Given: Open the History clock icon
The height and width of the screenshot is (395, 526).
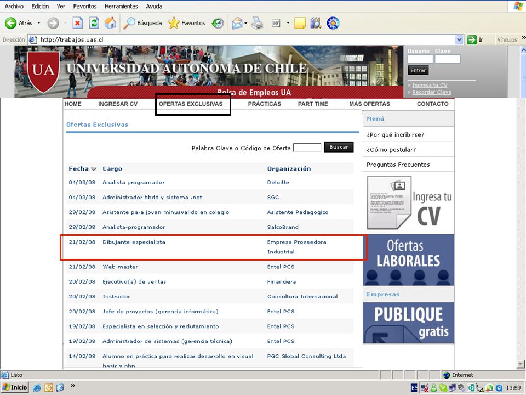Looking at the screenshot, I should [218, 23].
